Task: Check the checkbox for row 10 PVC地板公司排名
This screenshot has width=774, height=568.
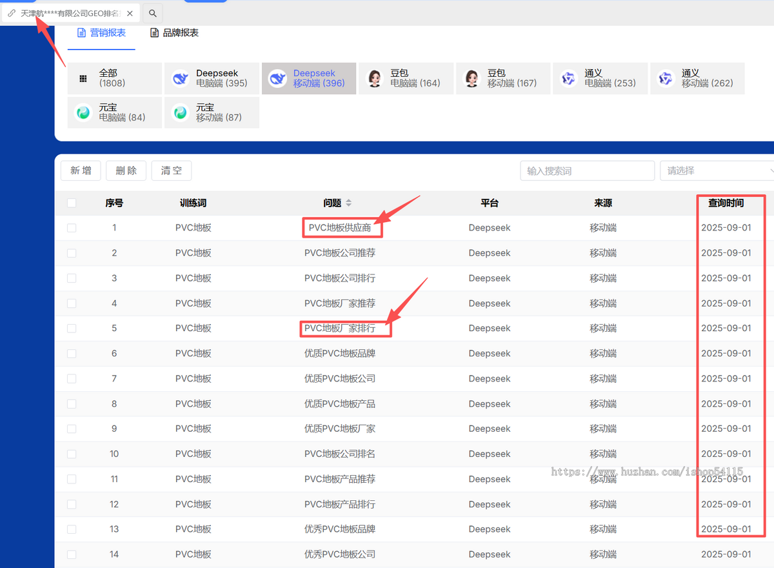Action: click(72, 454)
